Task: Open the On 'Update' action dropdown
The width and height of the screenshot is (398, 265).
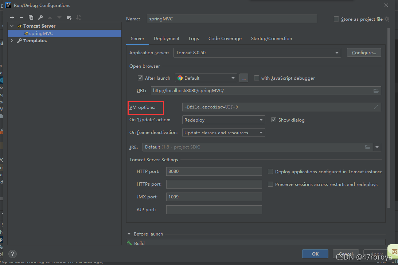Action: tap(224, 120)
